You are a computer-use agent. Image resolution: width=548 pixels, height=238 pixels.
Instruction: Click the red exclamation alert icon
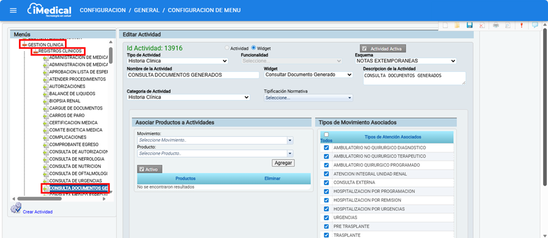tap(521, 26)
